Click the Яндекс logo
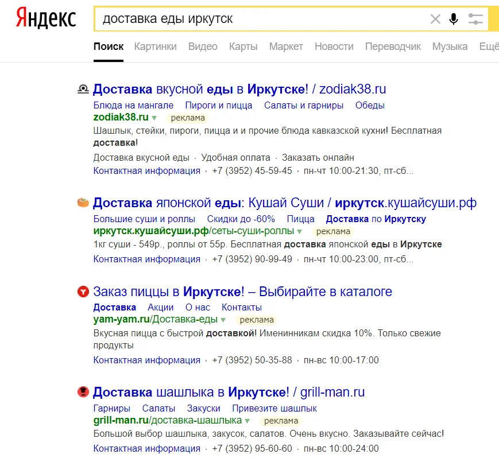The image size is (499, 462). (46, 19)
